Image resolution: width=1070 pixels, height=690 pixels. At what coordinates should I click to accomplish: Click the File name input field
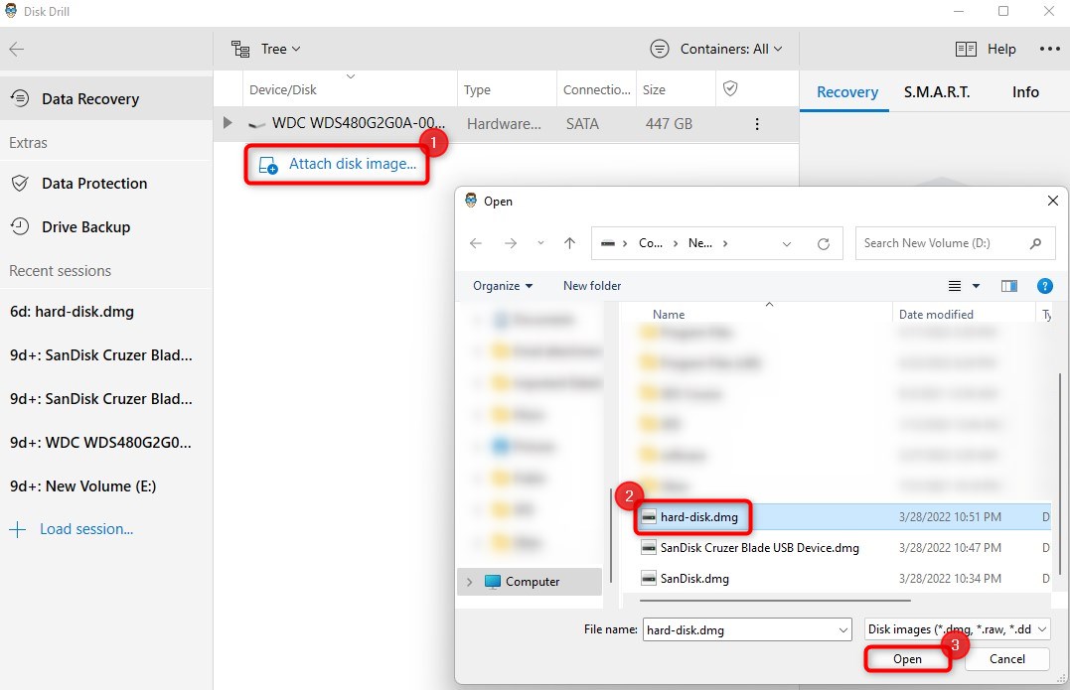(739, 629)
